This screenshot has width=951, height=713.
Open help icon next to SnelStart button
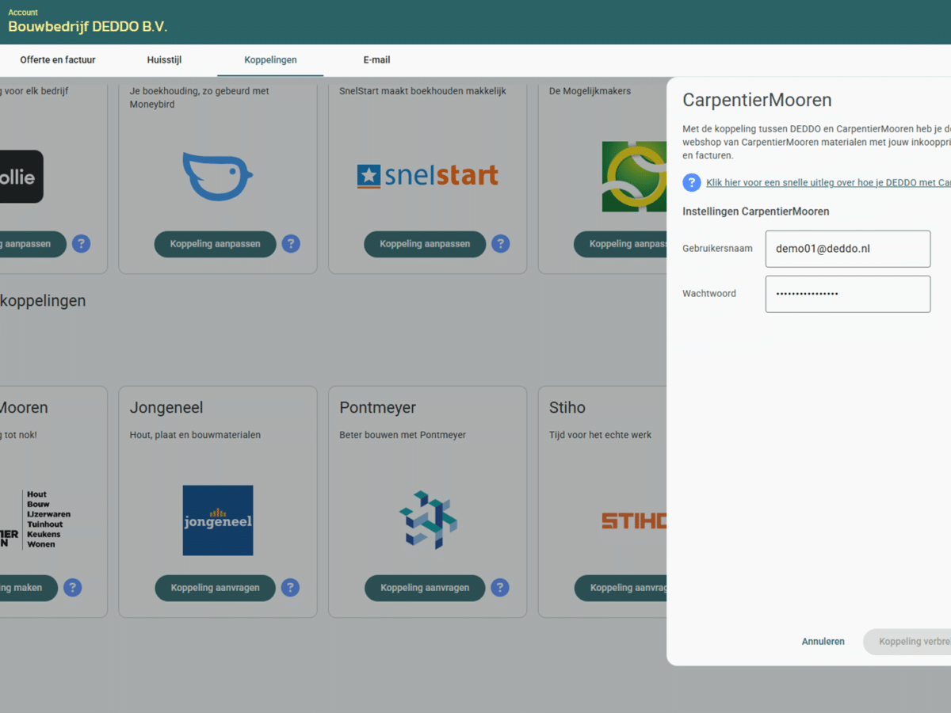[500, 244]
